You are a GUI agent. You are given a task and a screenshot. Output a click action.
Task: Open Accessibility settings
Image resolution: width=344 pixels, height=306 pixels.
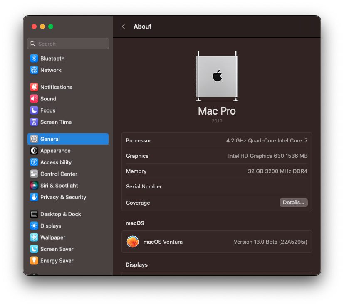pyautogui.click(x=68, y=162)
